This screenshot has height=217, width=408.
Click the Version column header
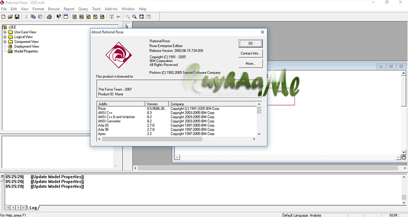pos(157,104)
